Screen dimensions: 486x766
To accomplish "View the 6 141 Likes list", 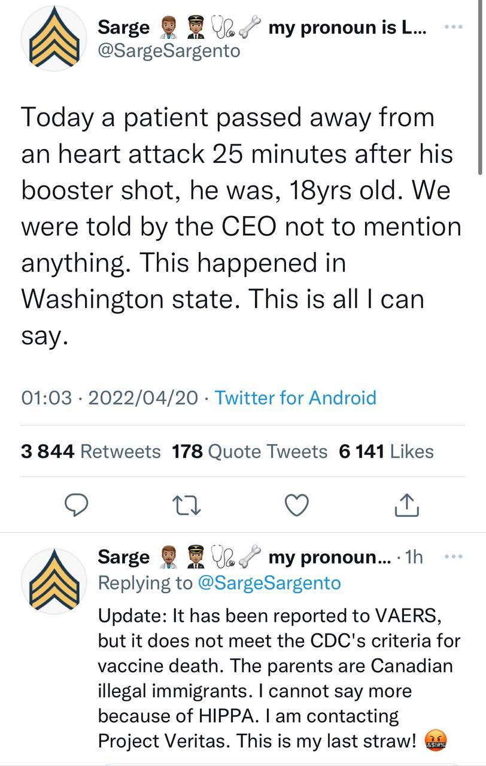I will 386,451.
